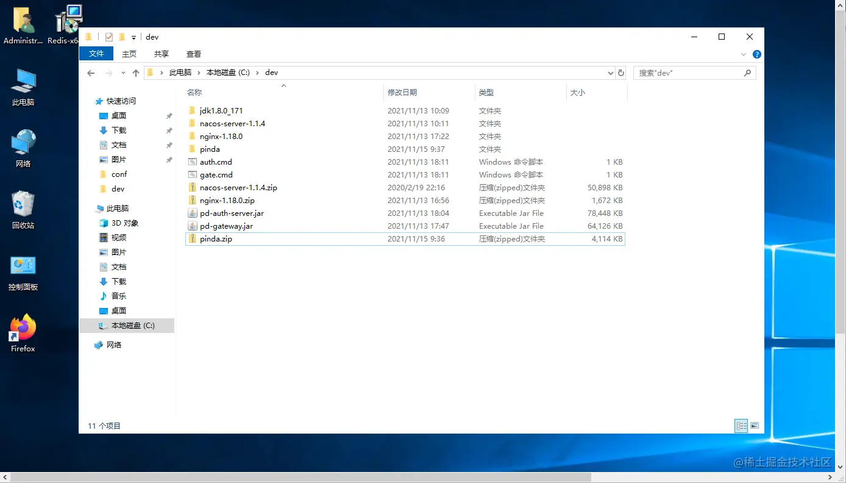The height and width of the screenshot is (483, 846).
Task: Select the pd-auth-server.jar file icon
Action: click(x=192, y=213)
